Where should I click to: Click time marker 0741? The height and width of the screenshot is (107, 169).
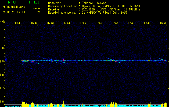(18, 23)
